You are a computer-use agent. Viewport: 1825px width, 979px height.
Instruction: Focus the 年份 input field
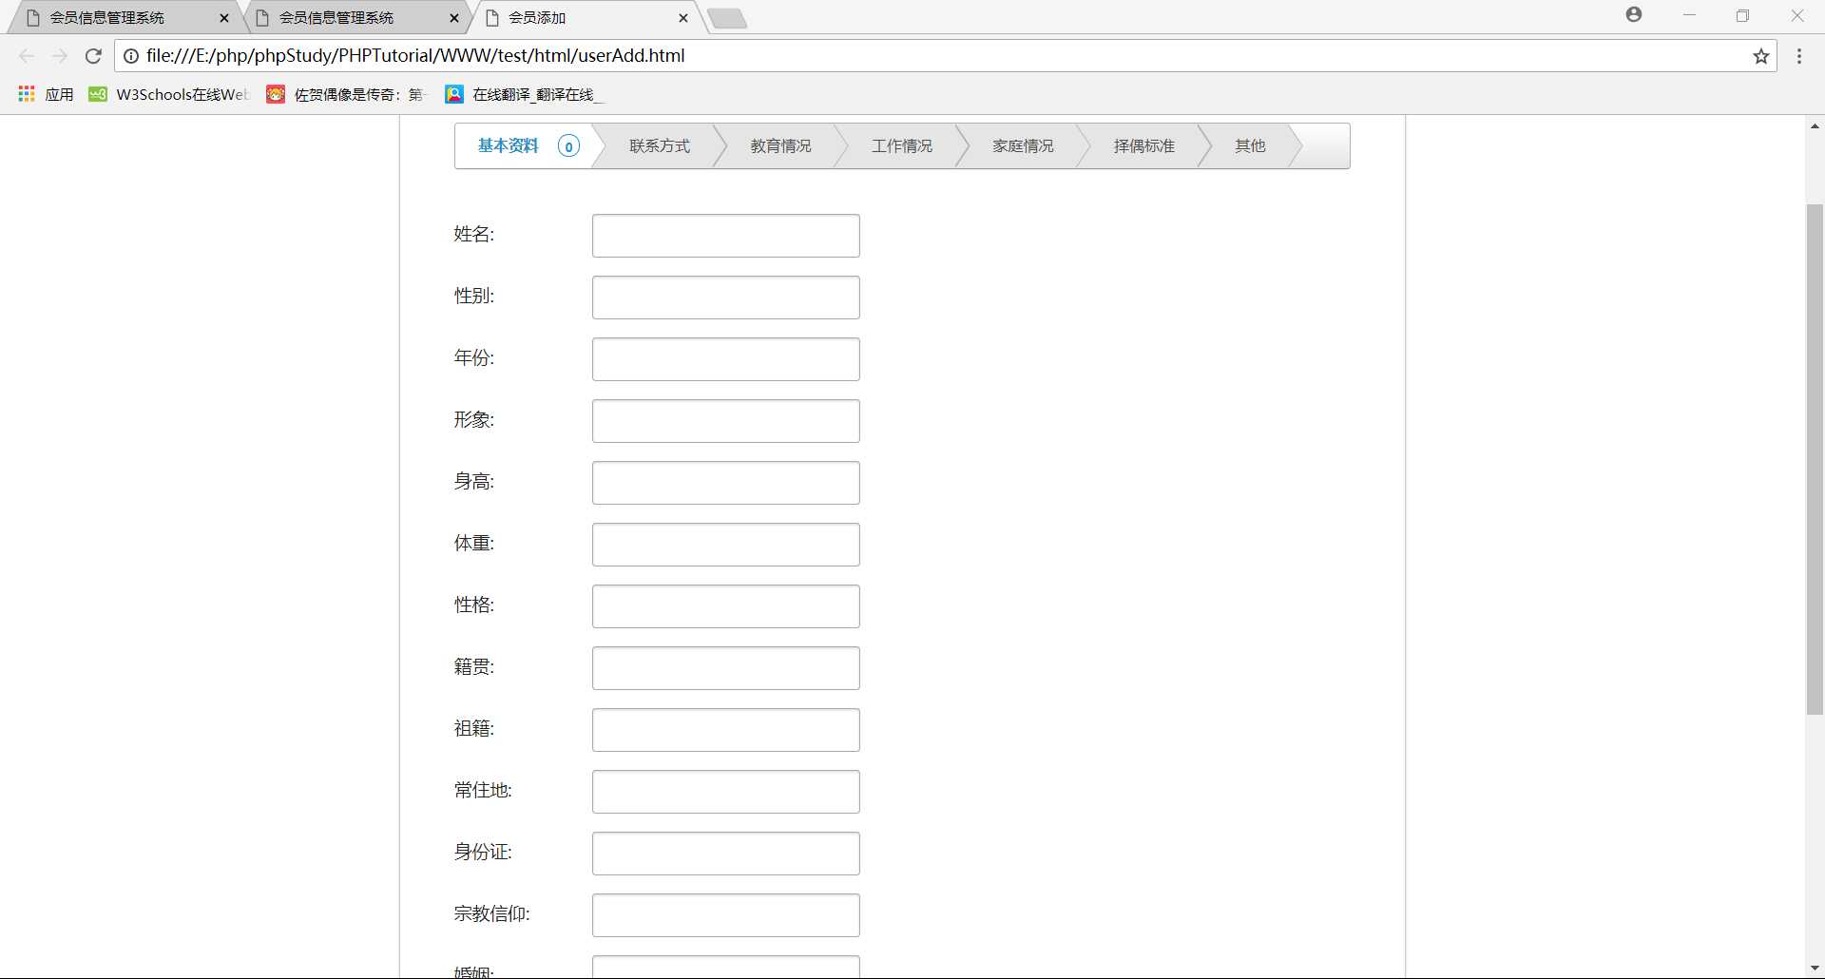pos(726,359)
